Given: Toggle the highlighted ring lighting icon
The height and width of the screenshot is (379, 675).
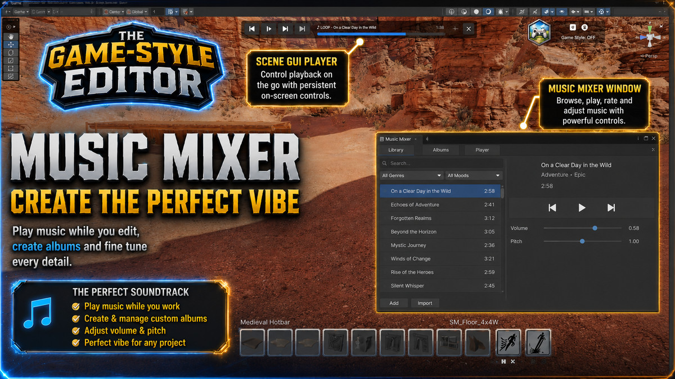Looking at the screenshot, I should coord(489,11).
